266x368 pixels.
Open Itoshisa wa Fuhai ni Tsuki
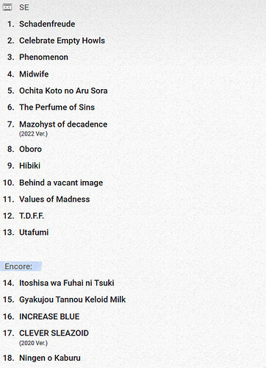point(67,283)
